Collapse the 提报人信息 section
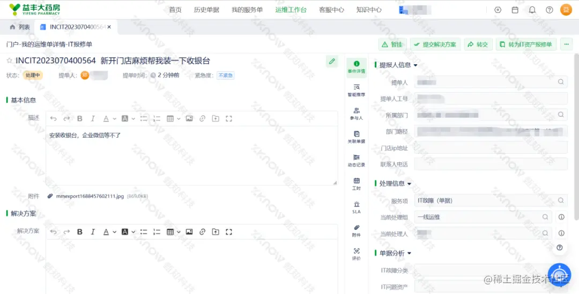 (415, 65)
